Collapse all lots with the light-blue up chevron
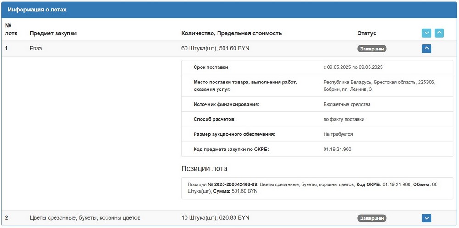Viewport: 459px width, 228px height. (x=439, y=33)
